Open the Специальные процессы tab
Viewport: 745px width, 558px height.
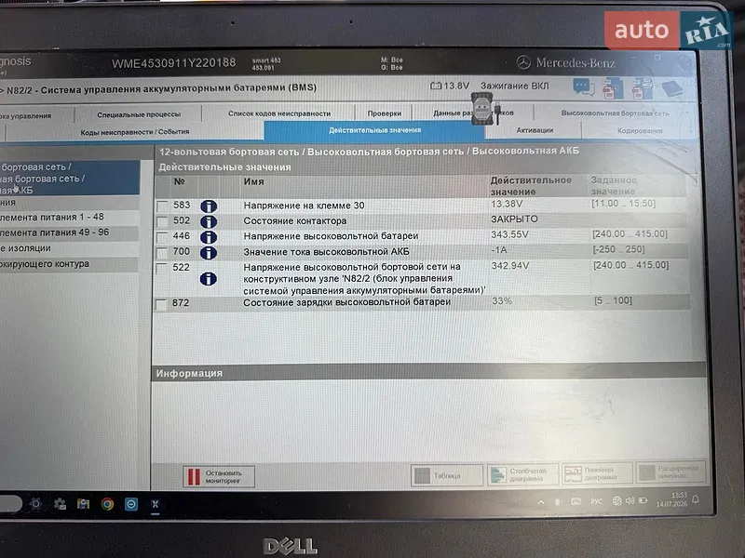139,114
